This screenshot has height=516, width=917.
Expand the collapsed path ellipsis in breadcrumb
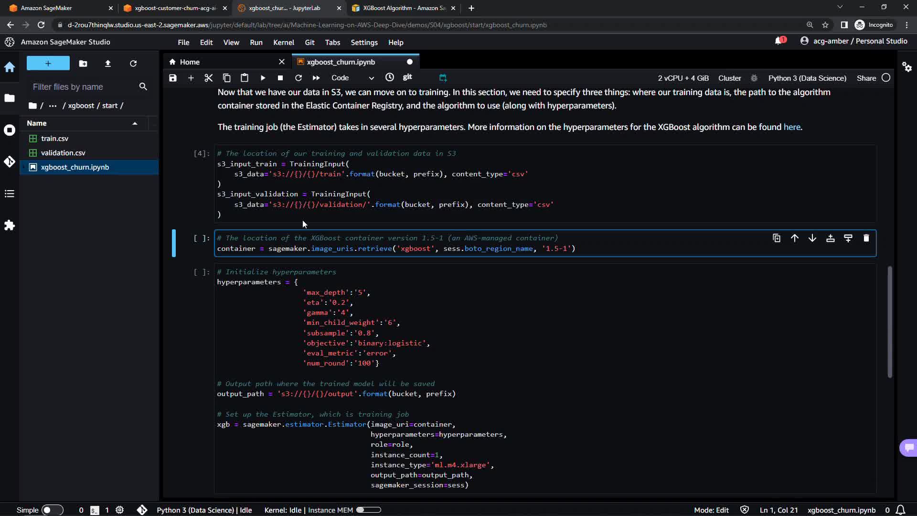53,106
